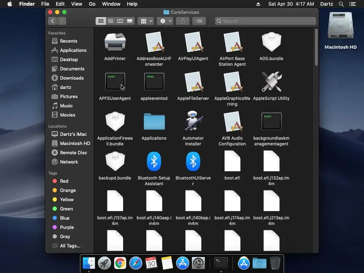Image resolution: width=364 pixels, height=273 pixels.
Task: Select the ApplicationFirewall.bundle icon
Action: 115,122
